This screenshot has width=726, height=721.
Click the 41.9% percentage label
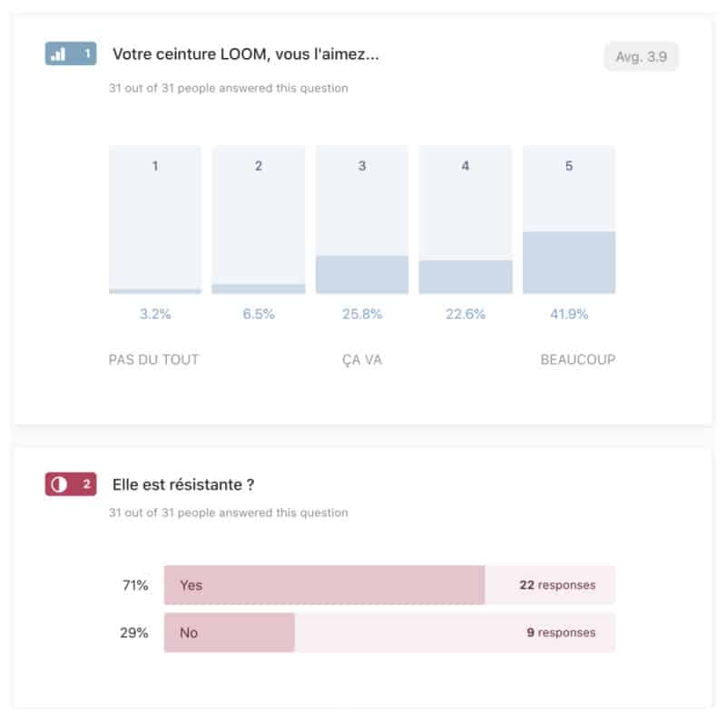pos(569,315)
